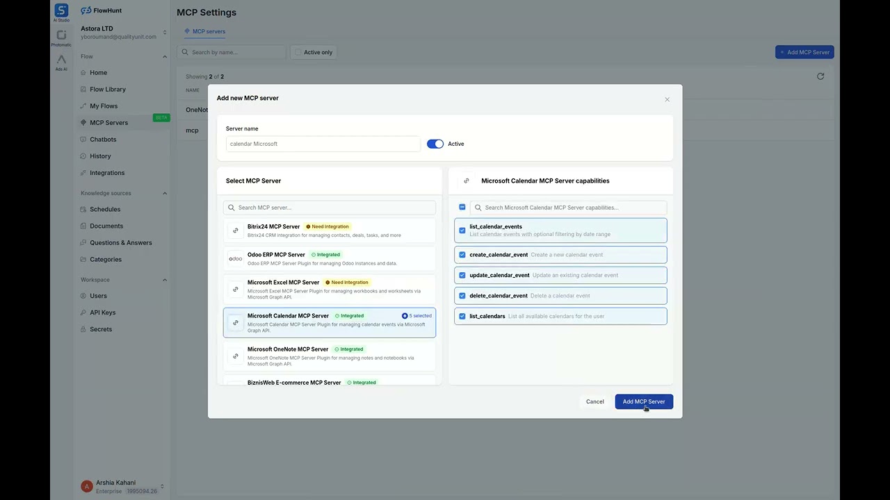Uncheck list_calendar_events capability

pyautogui.click(x=462, y=230)
